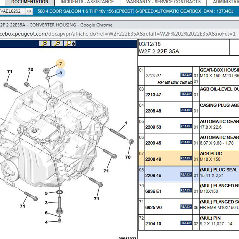Click the REACH badge for part 2208 49
The height and width of the screenshot is (239, 239).
pyautogui.click(x=186, y=158)
